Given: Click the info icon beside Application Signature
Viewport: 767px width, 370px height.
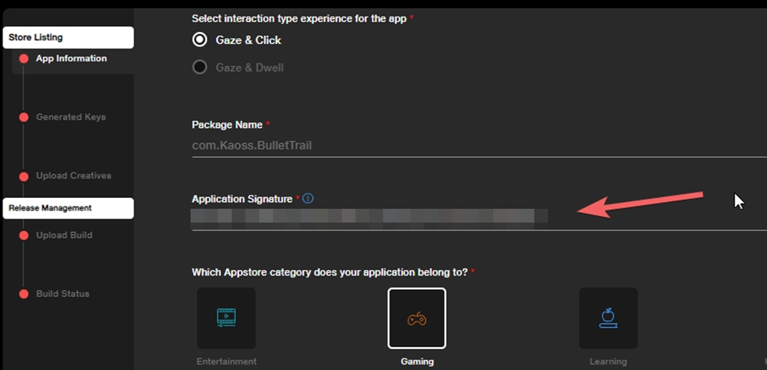Looking at the screenshot, I should coord(308,199).
